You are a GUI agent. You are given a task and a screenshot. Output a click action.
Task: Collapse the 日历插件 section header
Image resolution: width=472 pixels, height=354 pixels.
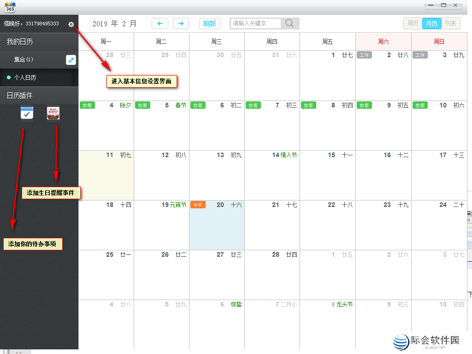39,95
